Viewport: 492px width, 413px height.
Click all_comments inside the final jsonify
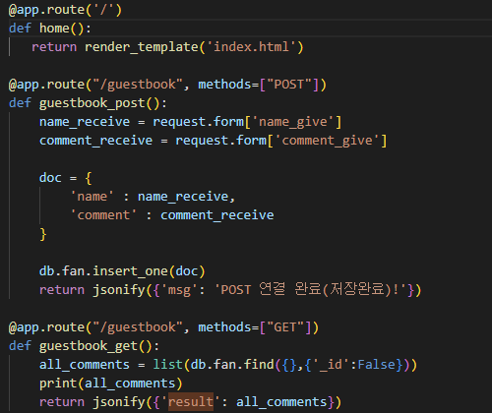click(x=281, y=402)
